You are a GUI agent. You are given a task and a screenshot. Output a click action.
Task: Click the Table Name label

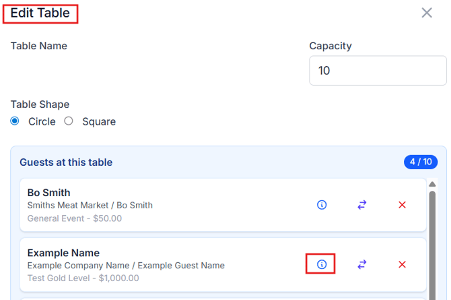[39, 46]
